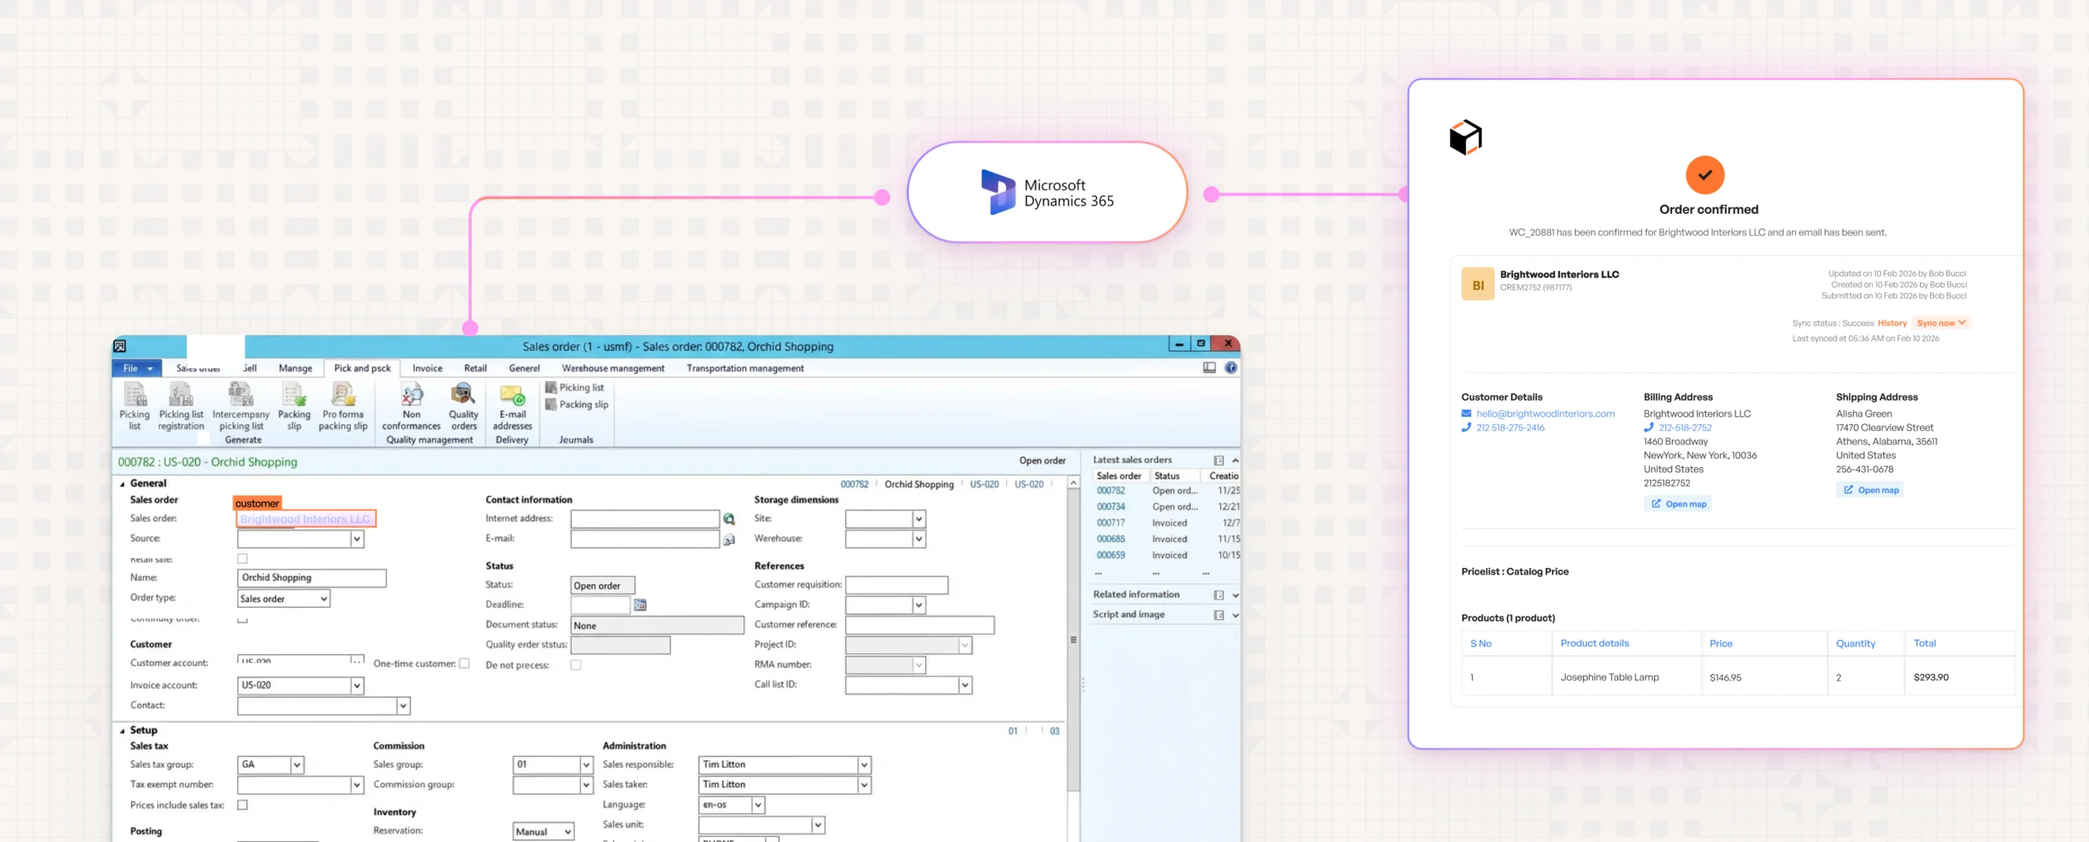
Task: Open the calendar picker beside Deadline
Action: point(640,605)
